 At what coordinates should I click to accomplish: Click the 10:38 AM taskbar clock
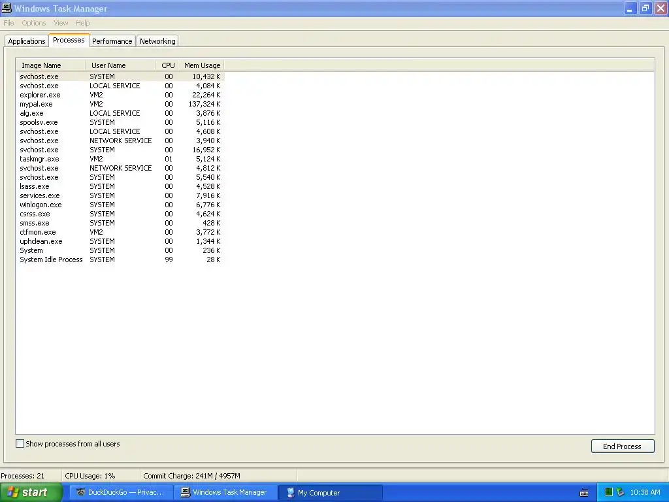click(645, 492)
